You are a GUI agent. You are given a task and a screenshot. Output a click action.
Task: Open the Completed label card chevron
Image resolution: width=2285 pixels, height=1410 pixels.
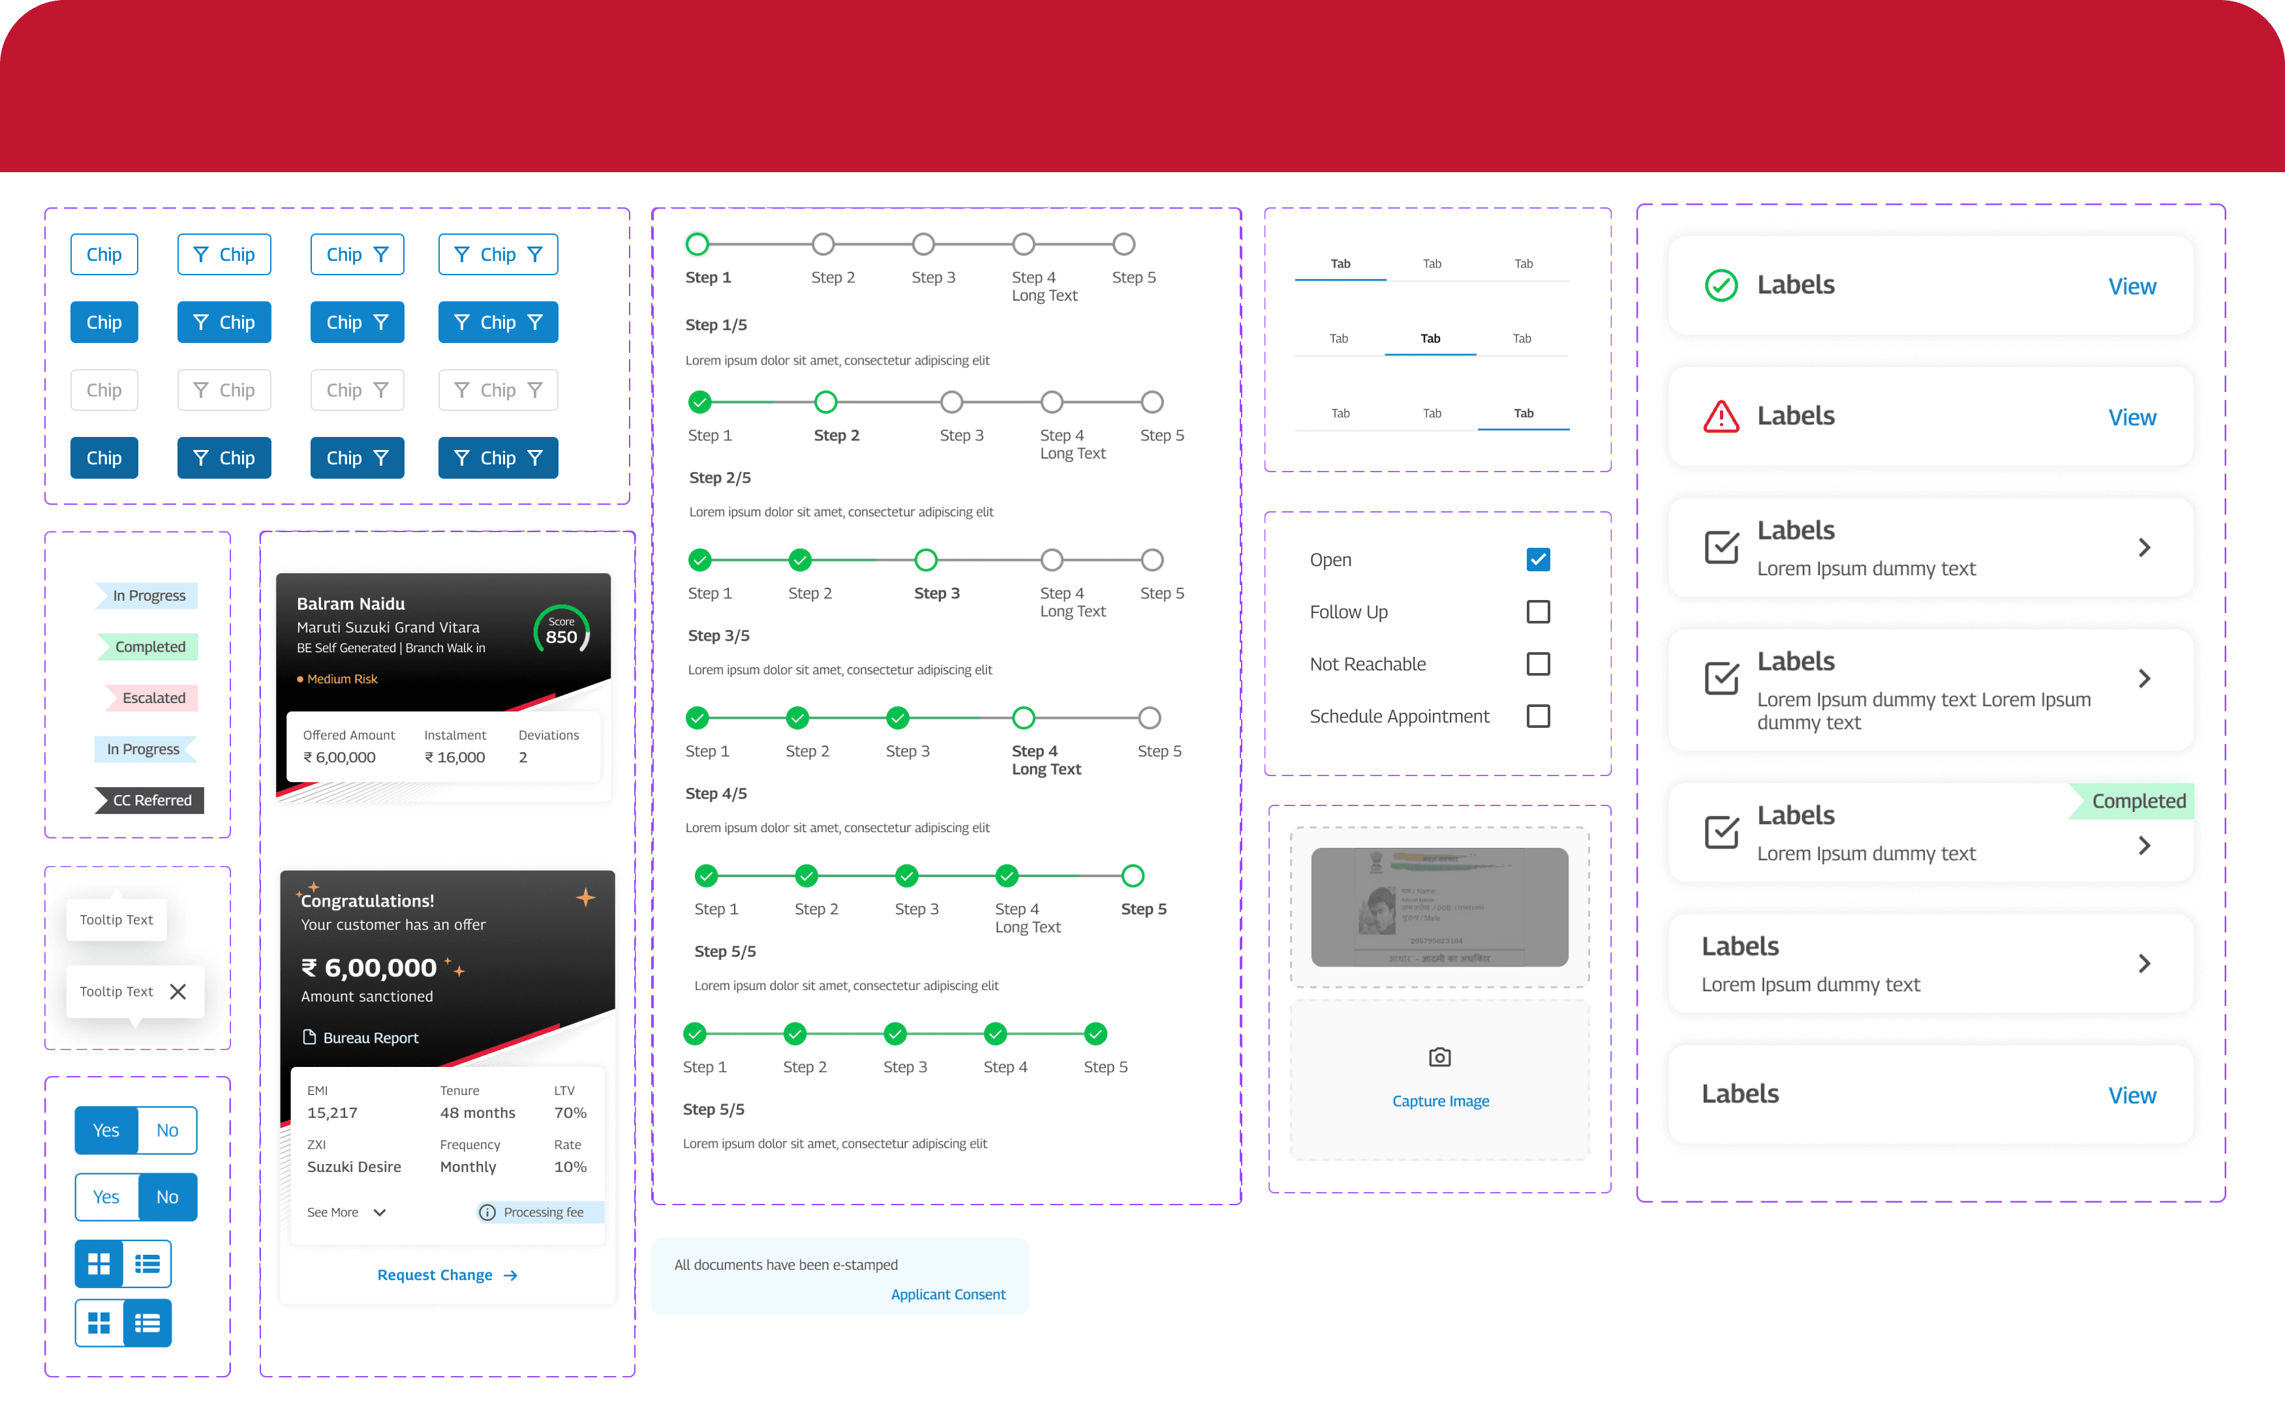coord(2144,846)
